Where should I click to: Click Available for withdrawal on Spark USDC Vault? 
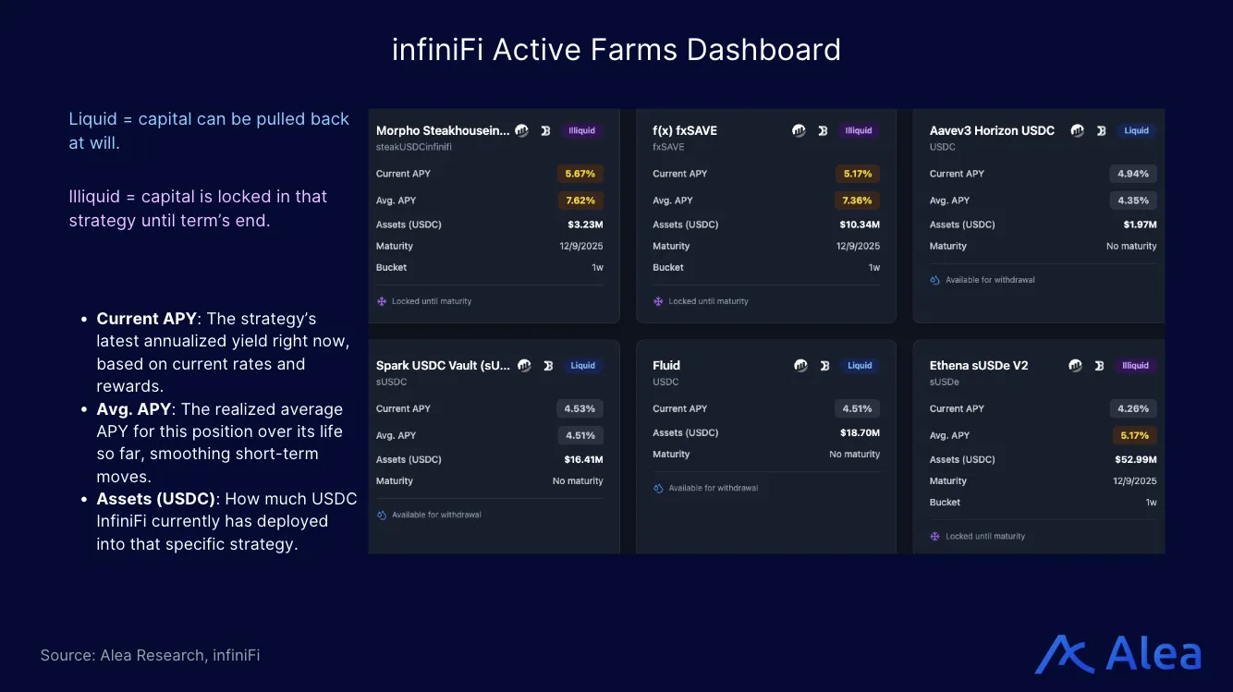[x=437, y=515]
